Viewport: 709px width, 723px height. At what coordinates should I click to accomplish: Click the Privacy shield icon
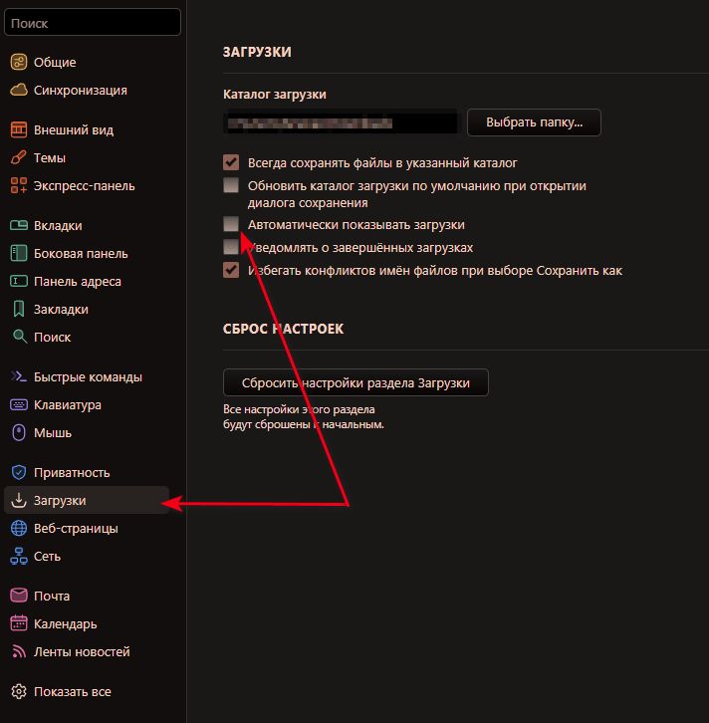18,473
